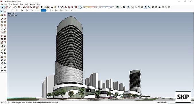Switch to Front view house icon

tap(160, 7)
